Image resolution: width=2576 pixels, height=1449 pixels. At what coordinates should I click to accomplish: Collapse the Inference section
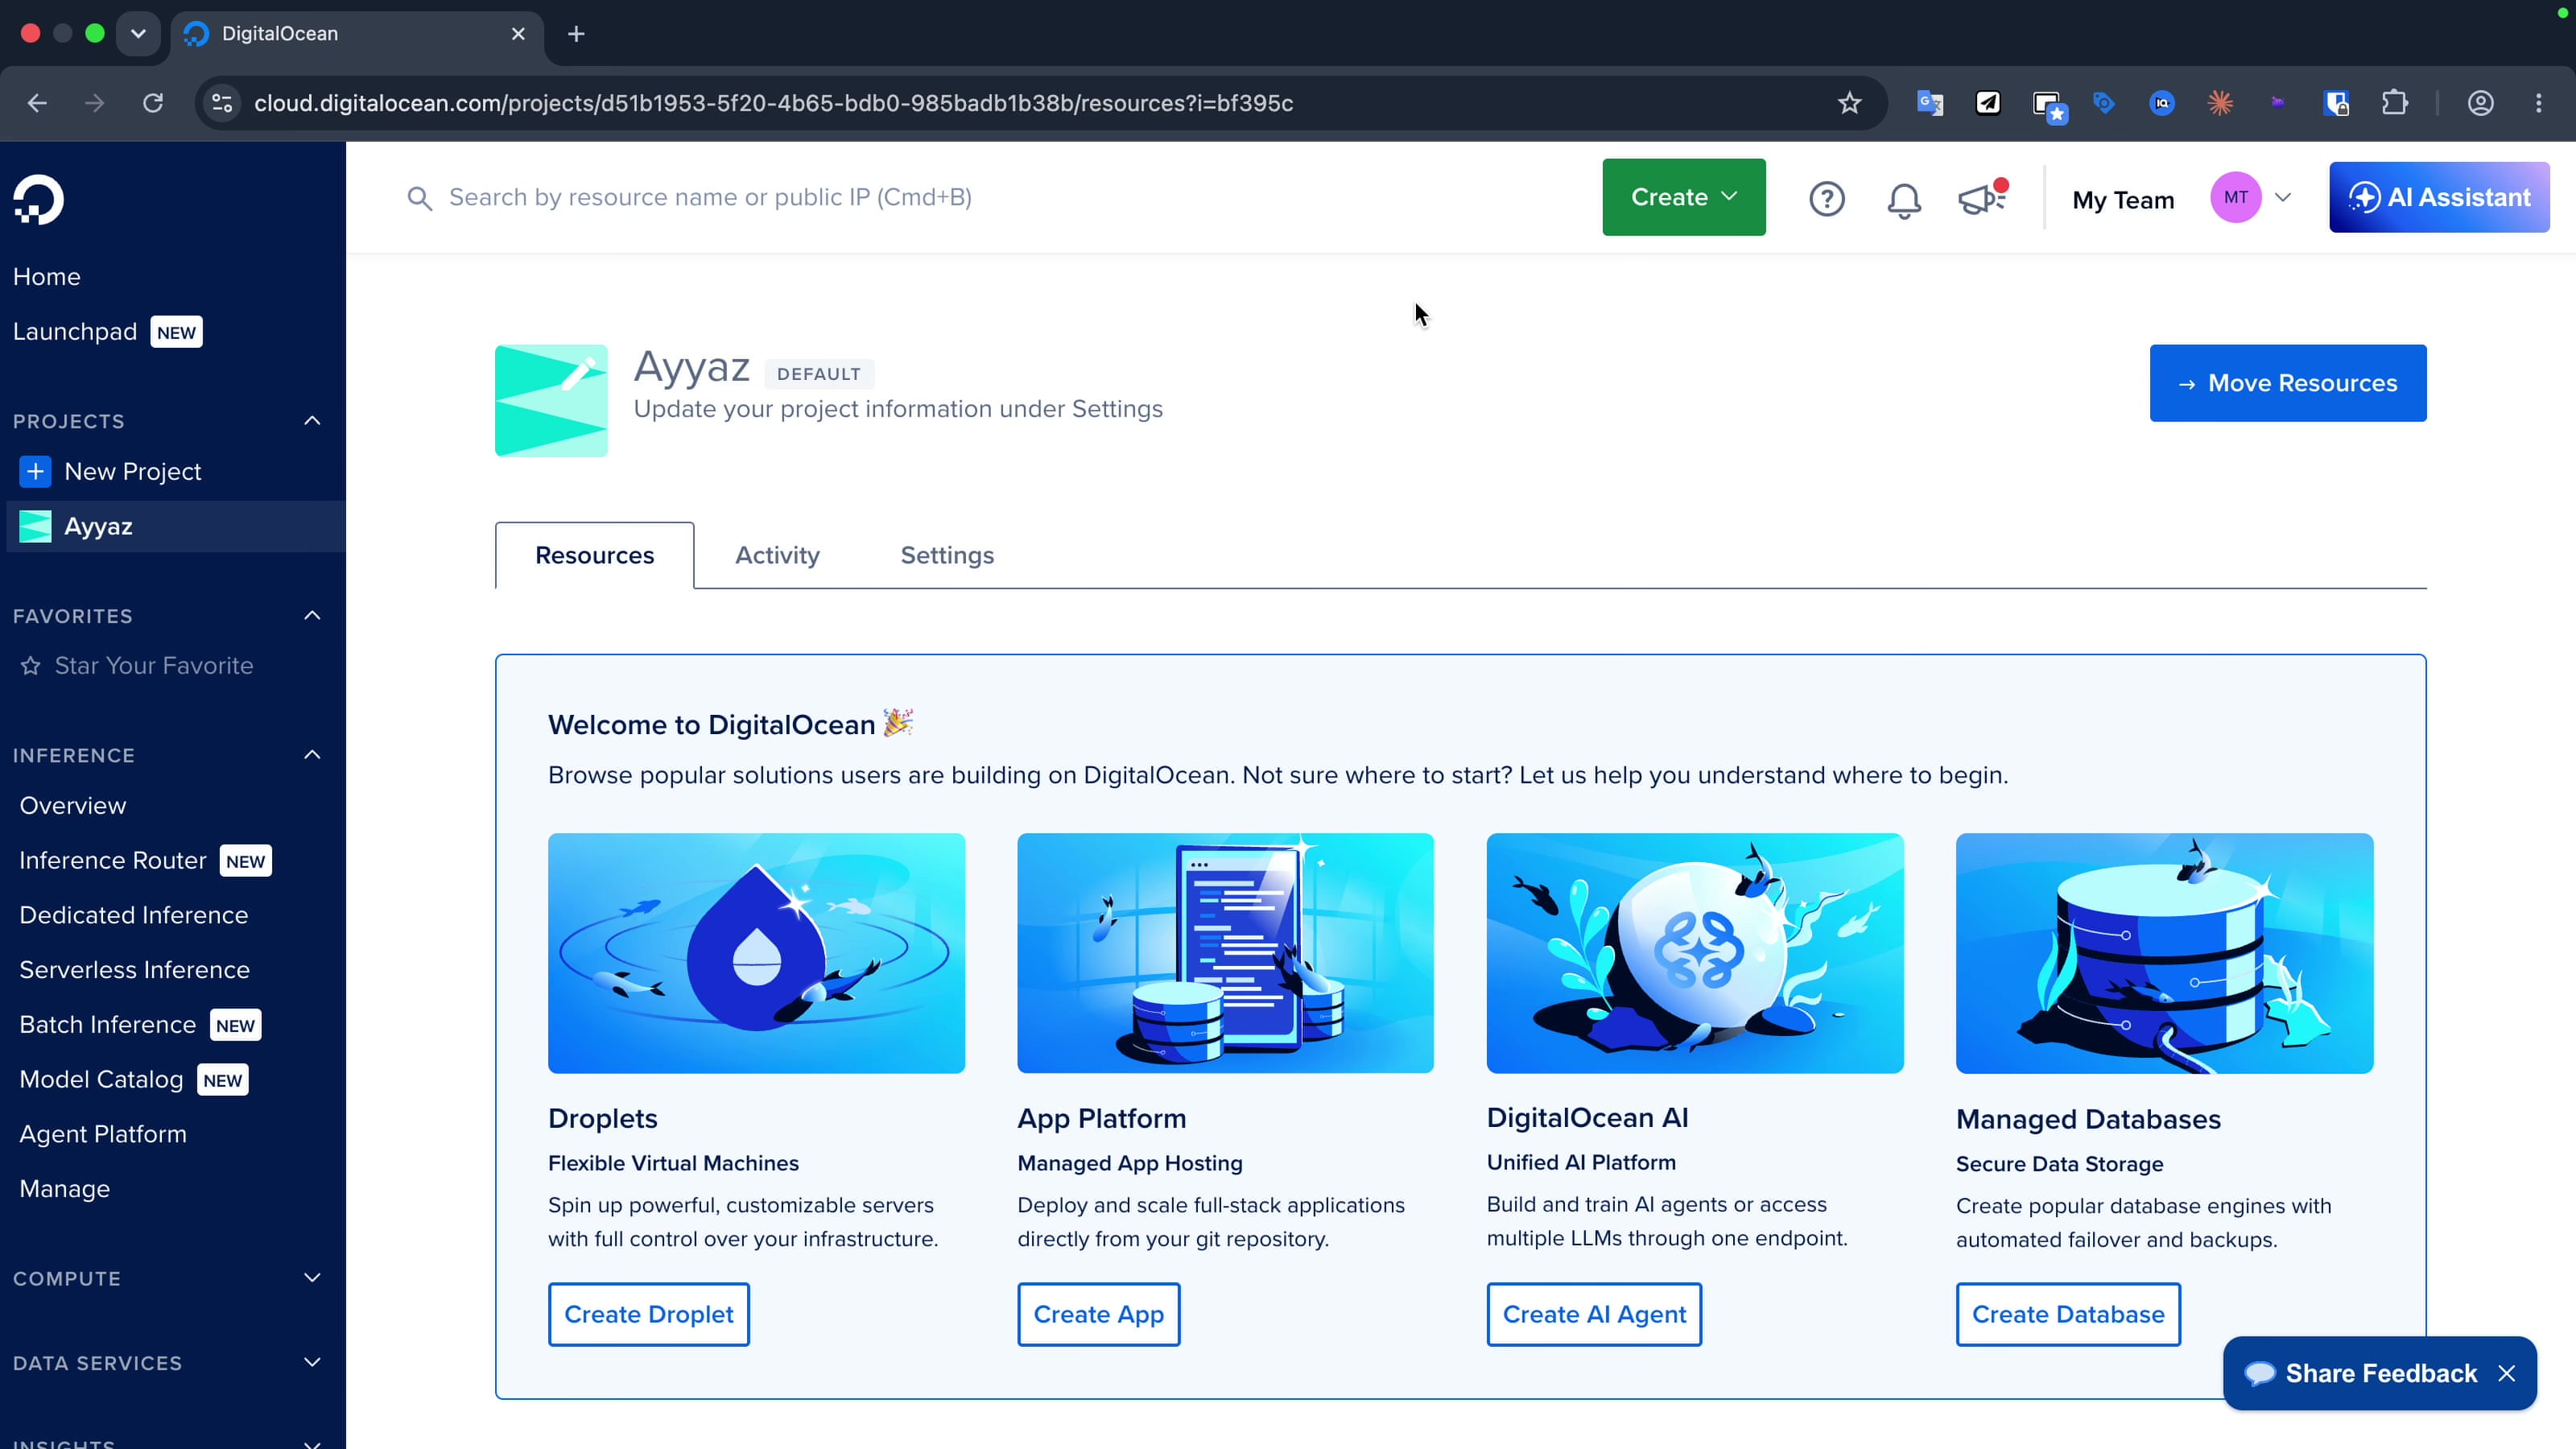point(312,755)
